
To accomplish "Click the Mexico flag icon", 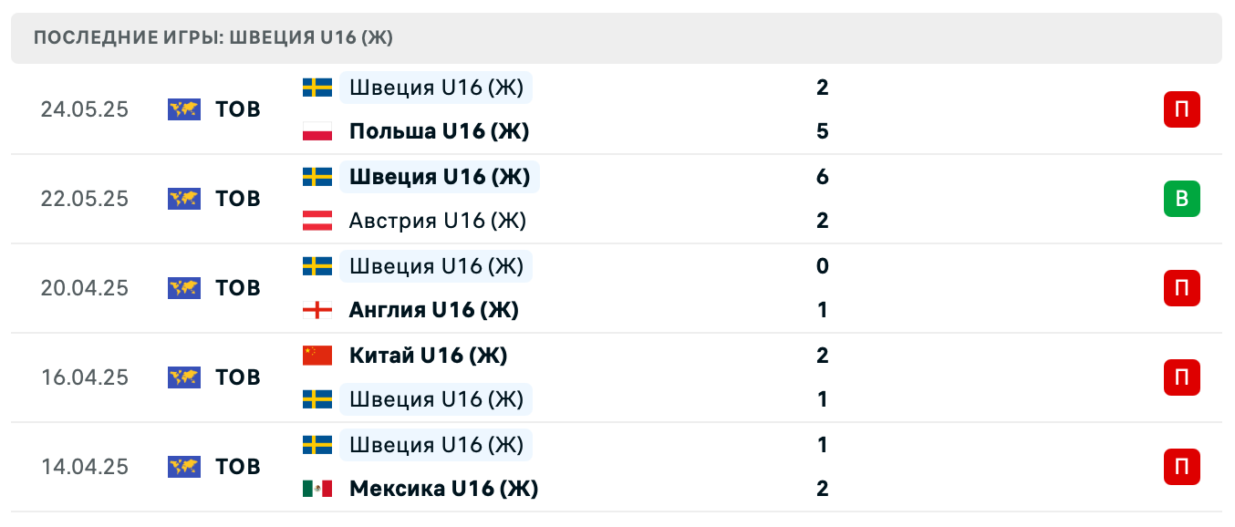I will [x=317, y=489].
